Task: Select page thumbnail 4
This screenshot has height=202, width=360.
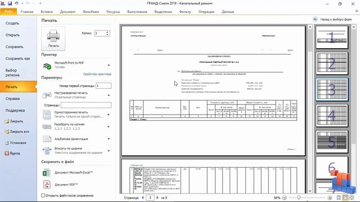Action: click(332, 116)
